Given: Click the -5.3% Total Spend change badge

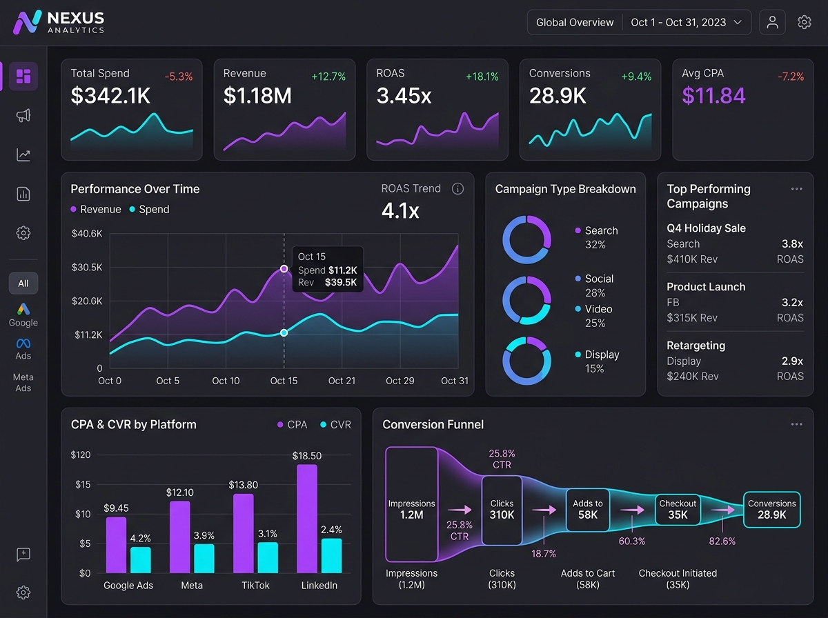Looking at the screenshot, I should [178, 77].
